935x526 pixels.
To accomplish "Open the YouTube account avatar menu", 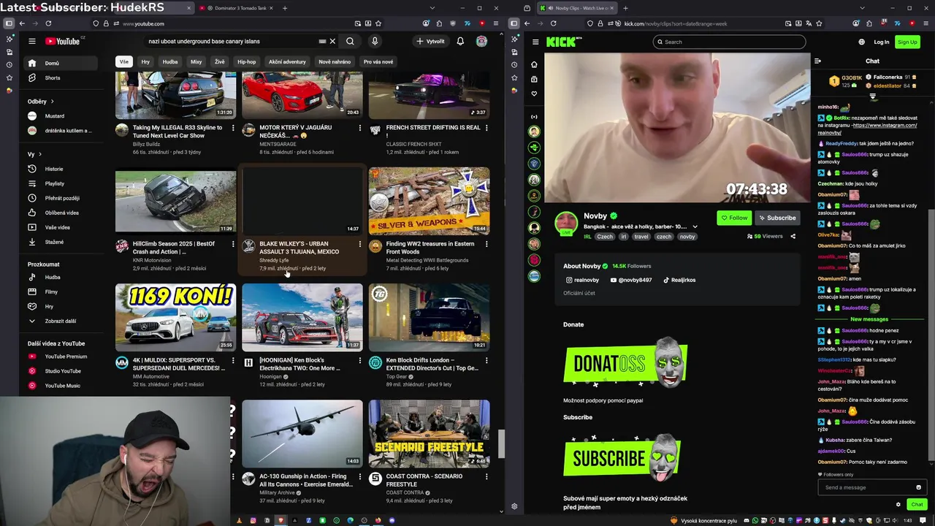I will tap(481, 42).
